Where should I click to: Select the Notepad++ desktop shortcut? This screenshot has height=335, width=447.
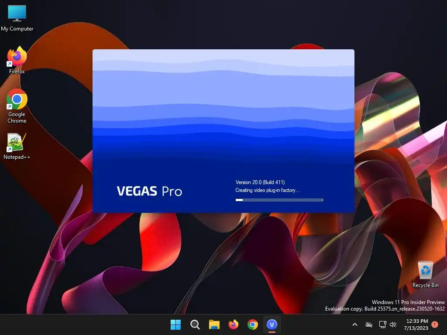17,147
